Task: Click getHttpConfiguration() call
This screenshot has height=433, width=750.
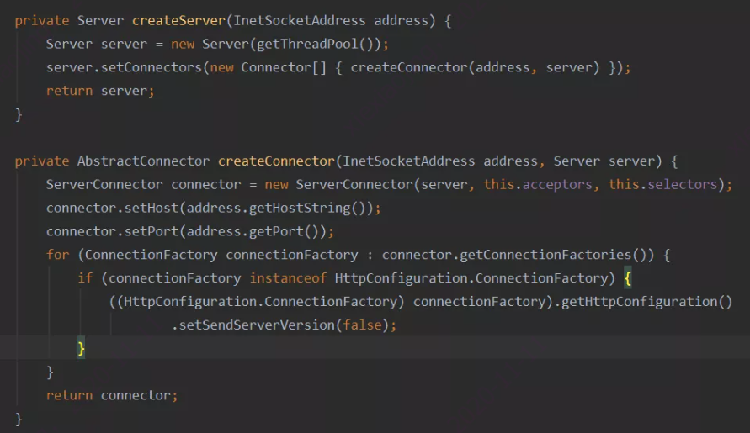Action: pyautogui.click(x=646, y=302)
